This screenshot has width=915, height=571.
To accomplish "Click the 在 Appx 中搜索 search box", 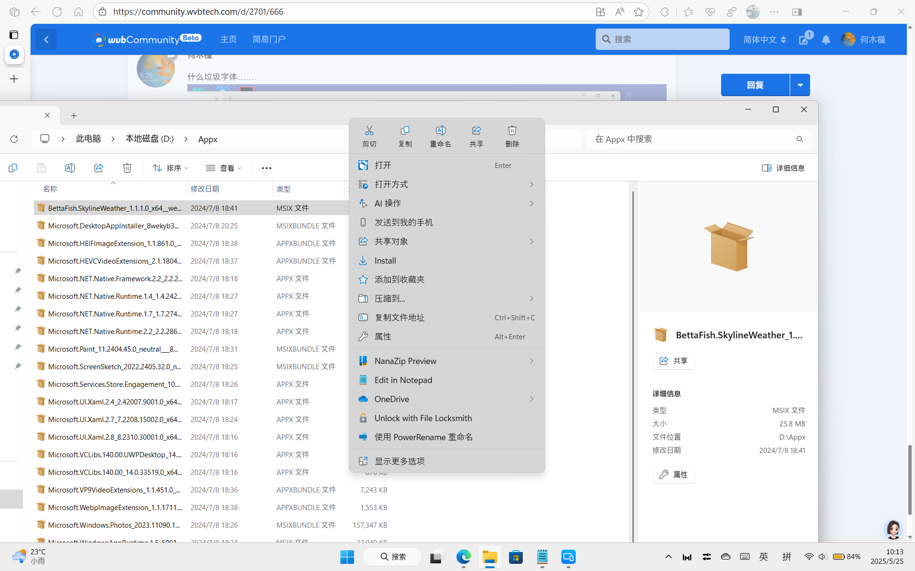I will pos(691,139).
